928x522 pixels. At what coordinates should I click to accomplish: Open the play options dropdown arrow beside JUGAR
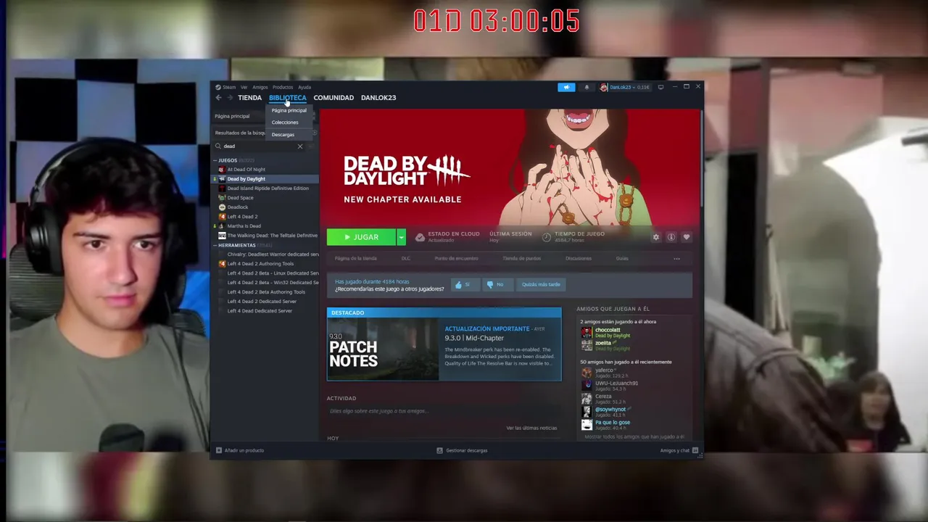pos(401,237)
